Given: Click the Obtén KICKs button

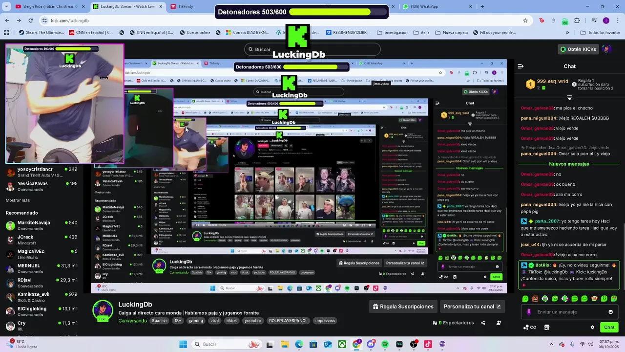Looking at the screenshot, I should click(x=578, y=49).
